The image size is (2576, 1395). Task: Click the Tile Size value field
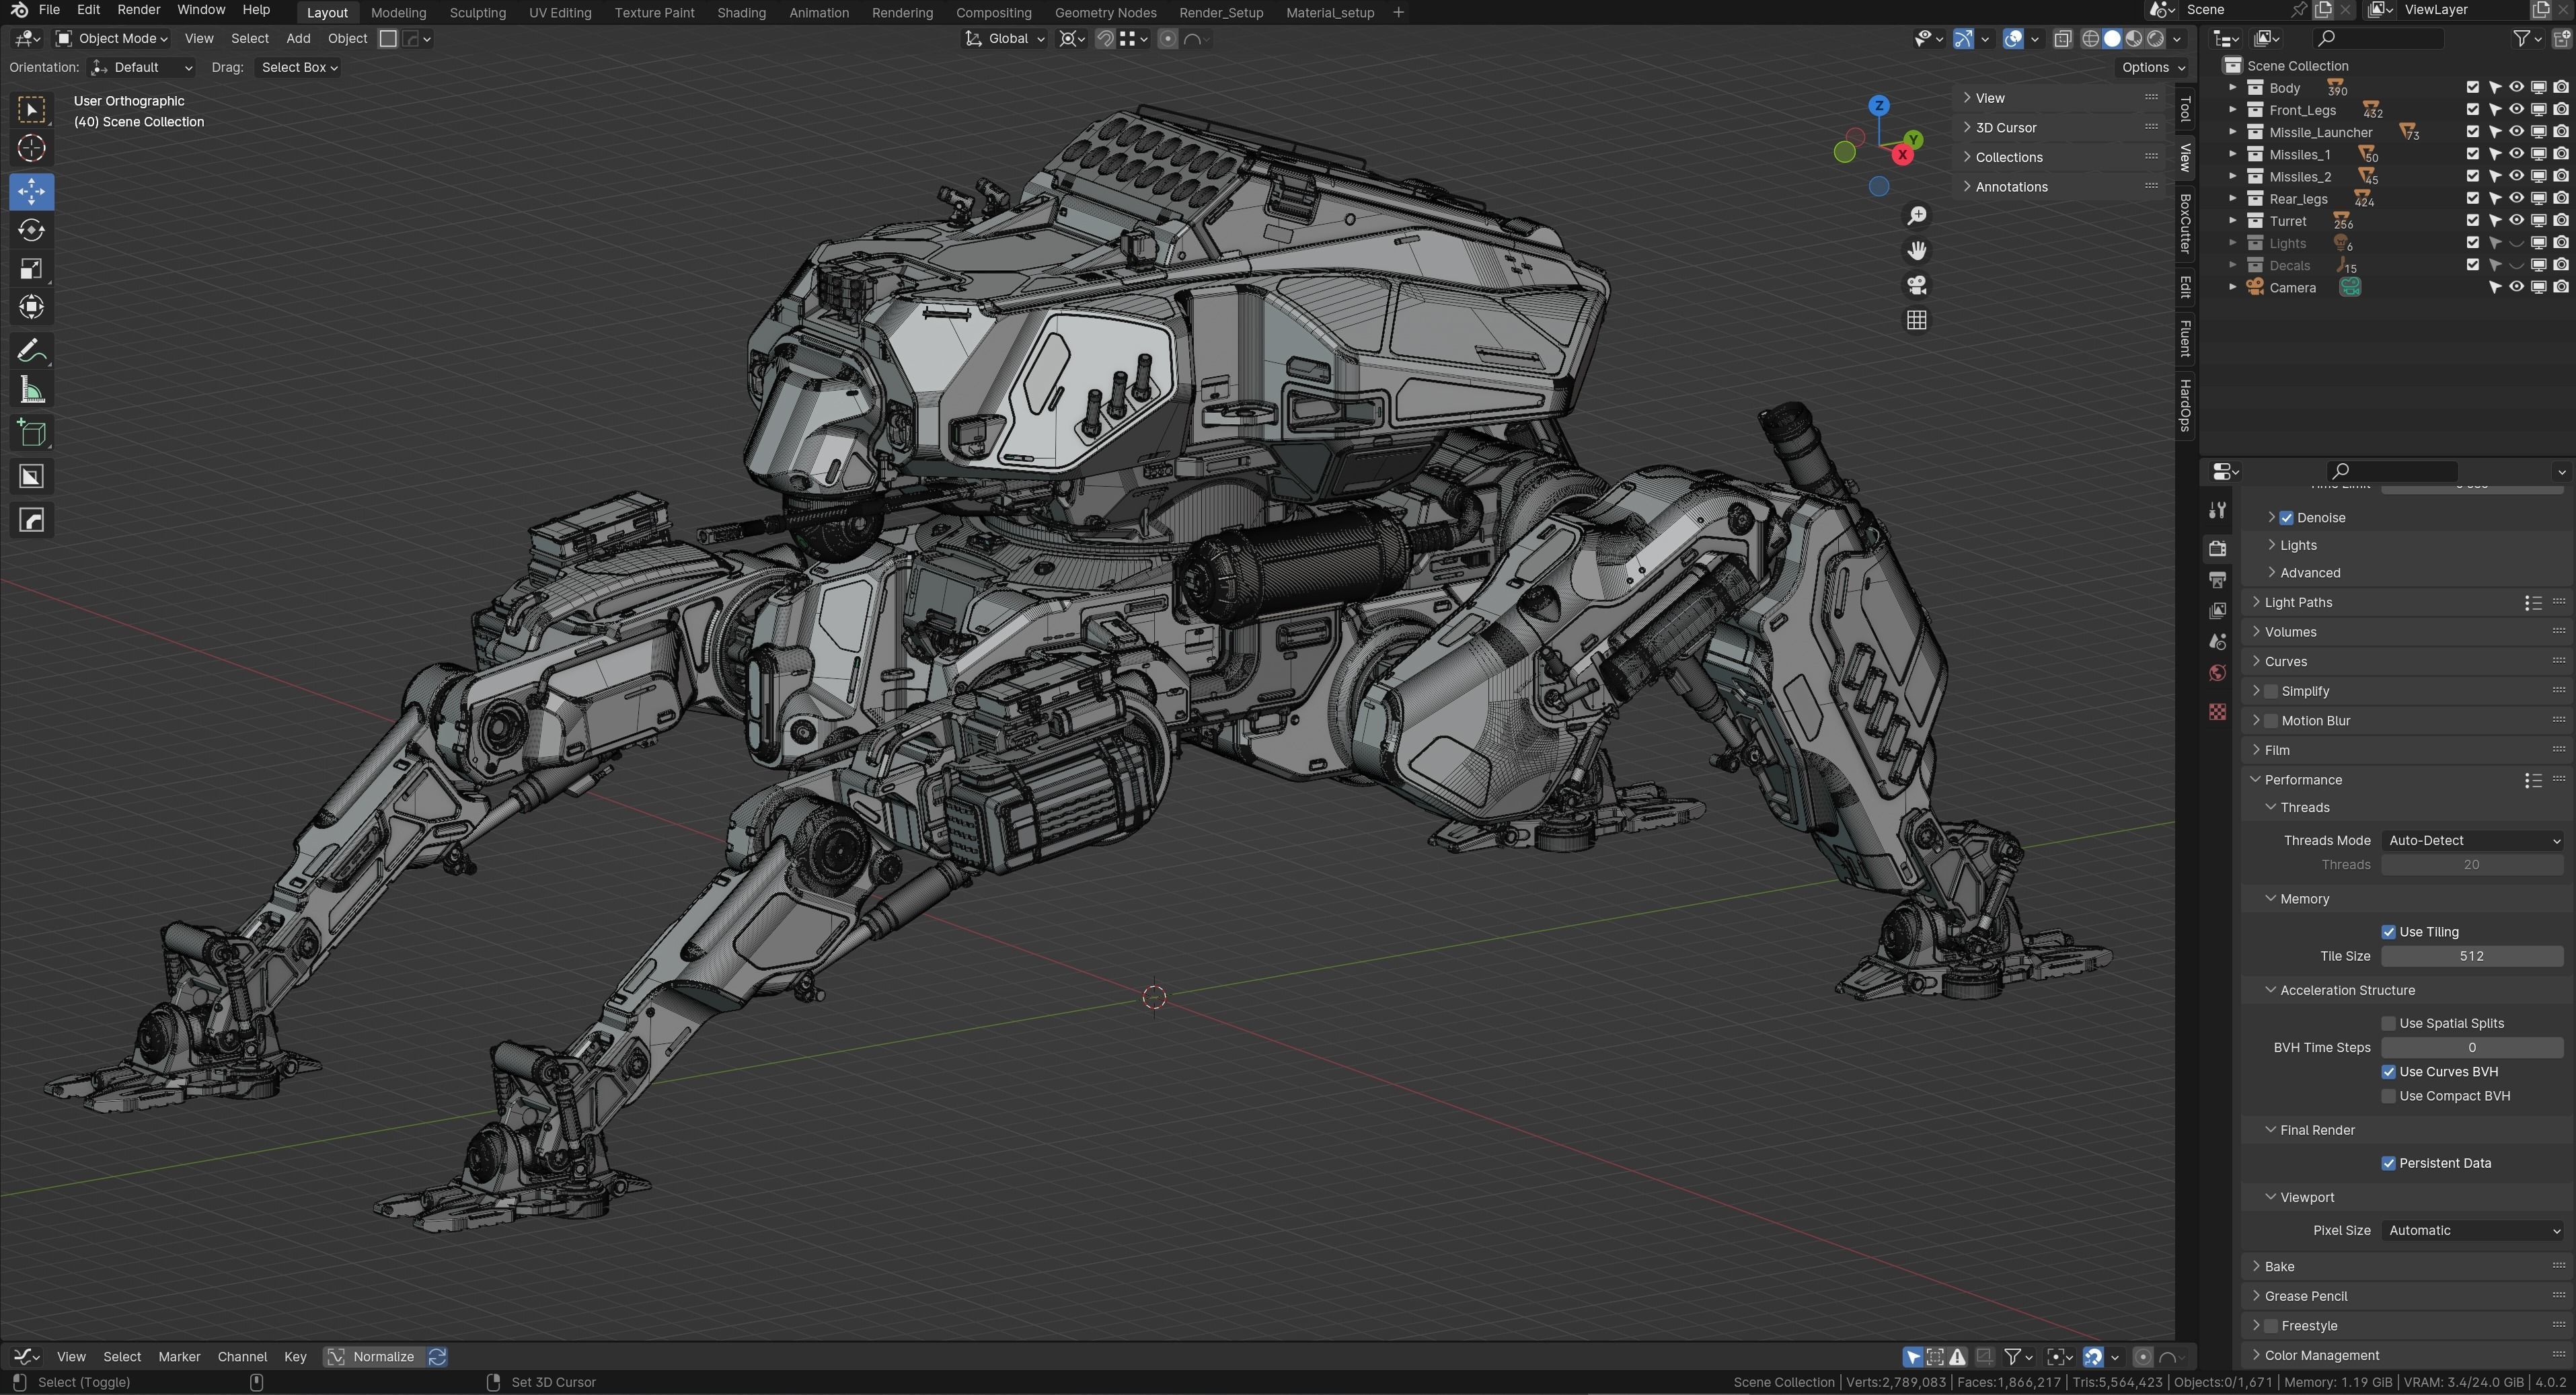(x=2472, y=956)
